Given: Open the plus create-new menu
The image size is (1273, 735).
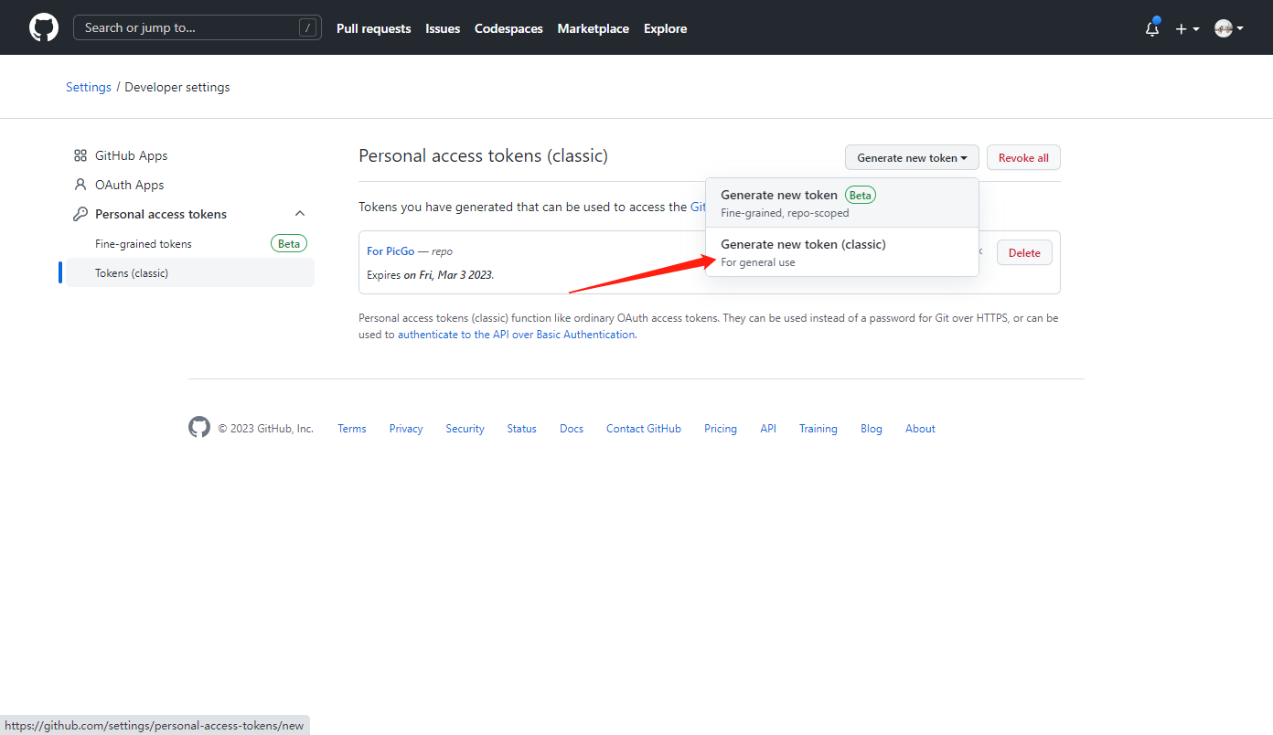Looking at the screenshot, I should [x=1187, y=28].
